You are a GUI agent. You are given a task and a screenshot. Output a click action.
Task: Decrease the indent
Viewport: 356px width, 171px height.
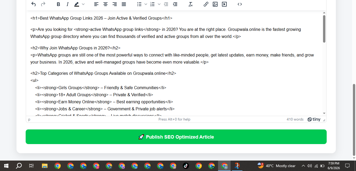[x=166, y=4]
